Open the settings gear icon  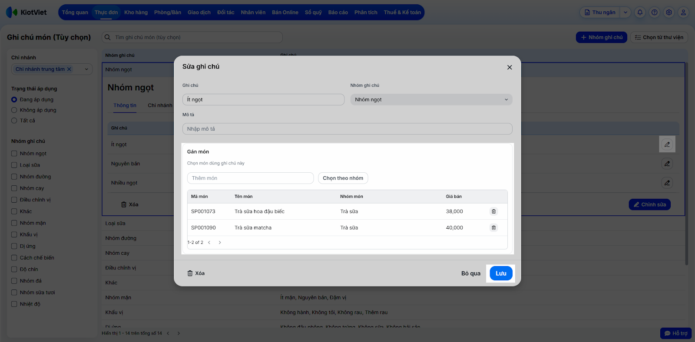(x=669, y=13)
